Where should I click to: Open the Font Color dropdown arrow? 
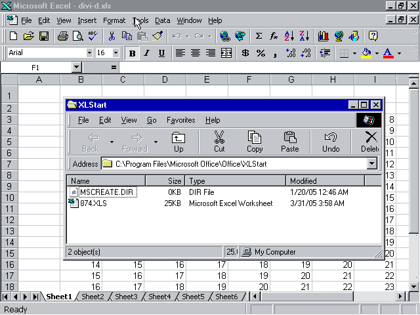point(399,53)
